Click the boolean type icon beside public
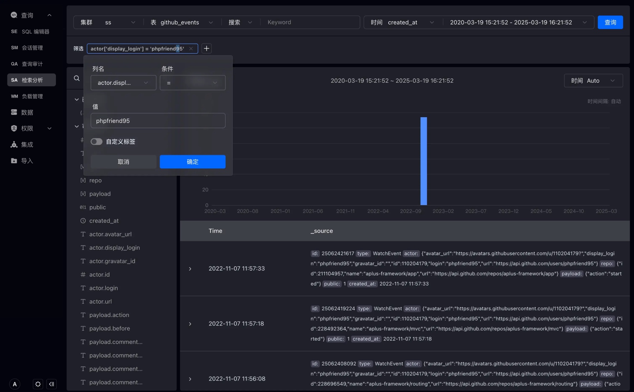 [83, 207]
